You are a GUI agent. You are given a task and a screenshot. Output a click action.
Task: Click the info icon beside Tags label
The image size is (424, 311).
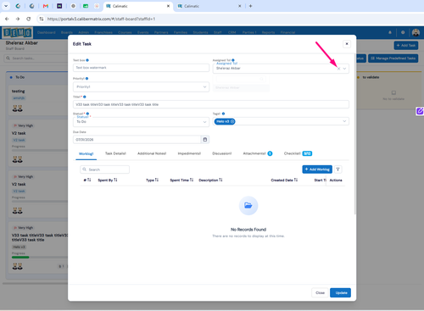pyautogui.click(x=223, y=114)
